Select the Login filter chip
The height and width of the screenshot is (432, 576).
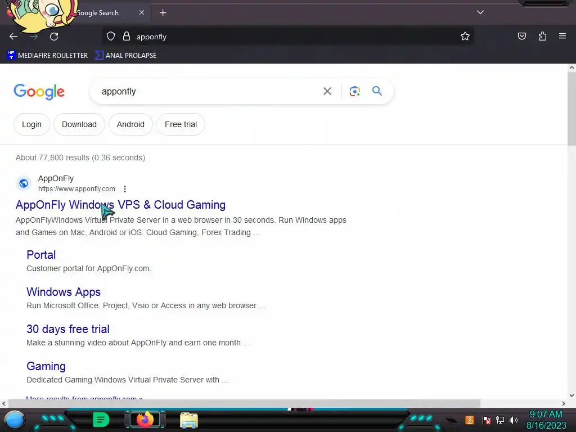(31, 124)
